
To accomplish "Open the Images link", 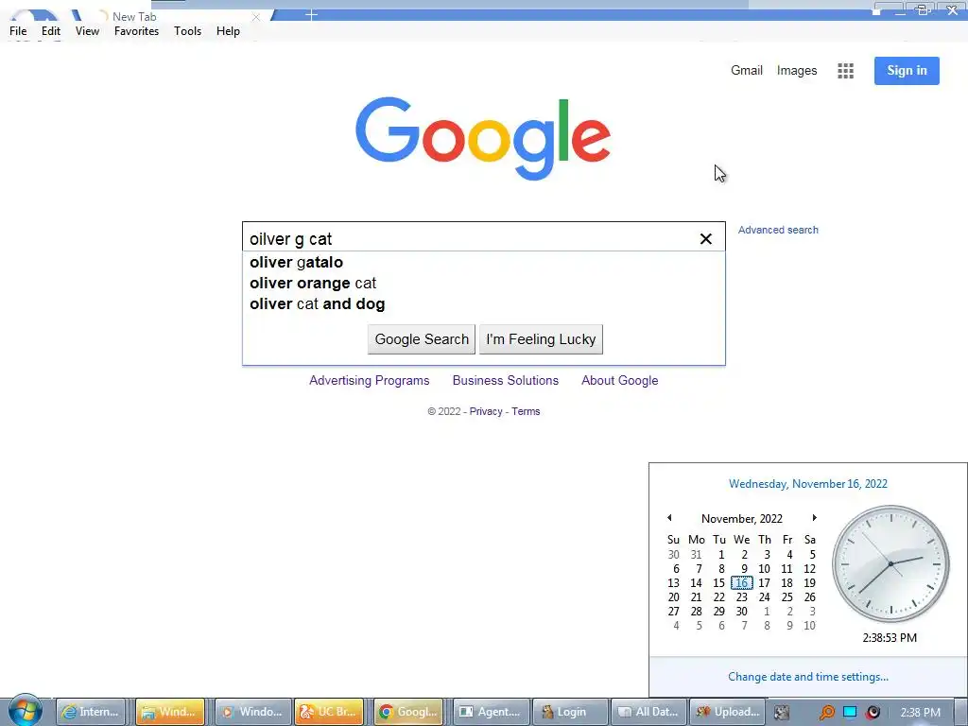I will pos(796,70).
